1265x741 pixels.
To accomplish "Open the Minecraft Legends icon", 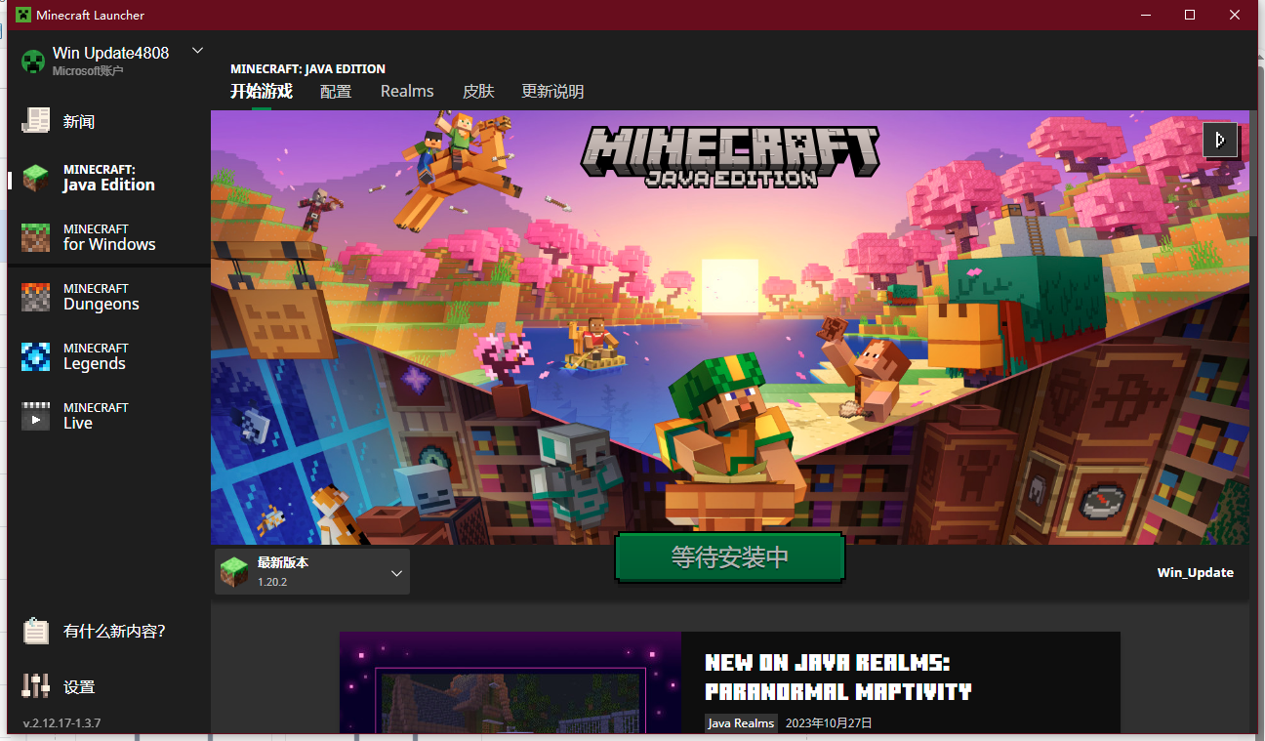I will [36, 356].
